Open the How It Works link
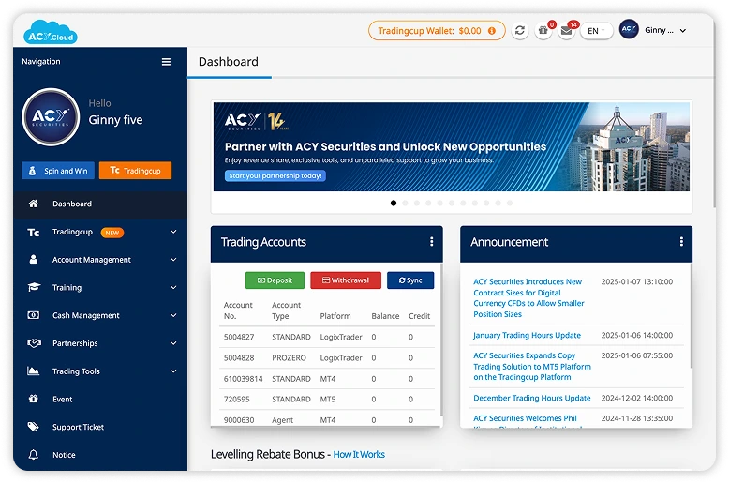729x484 pixels. pyautogui.click(x=359, y=455)
